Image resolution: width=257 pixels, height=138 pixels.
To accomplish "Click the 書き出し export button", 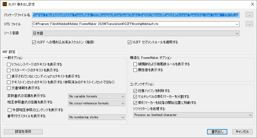I will [x=217, y=132].
